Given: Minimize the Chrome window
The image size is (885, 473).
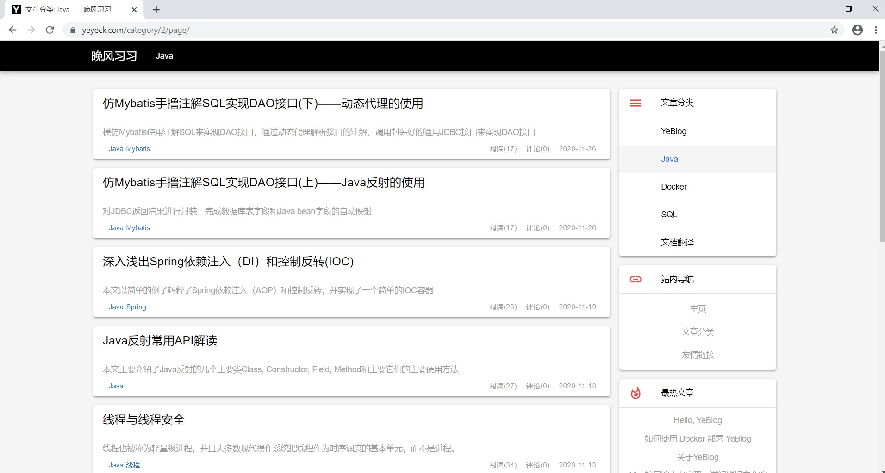Looking at the screenshot, I should click(x=823, y=9).
